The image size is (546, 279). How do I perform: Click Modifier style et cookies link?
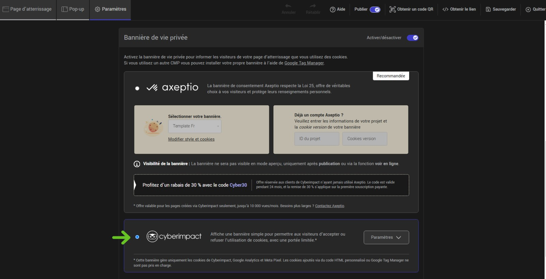pos(191,139)
